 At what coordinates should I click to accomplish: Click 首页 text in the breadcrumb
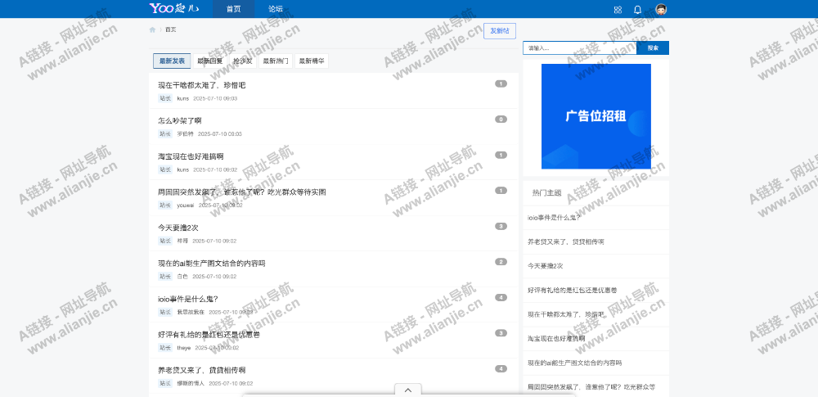click(171, 29)
